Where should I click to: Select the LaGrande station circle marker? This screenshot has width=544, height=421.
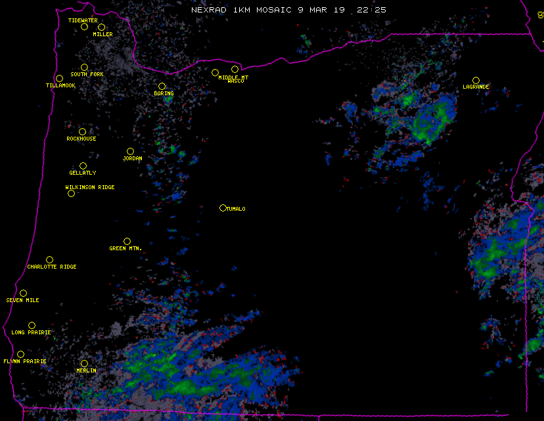point(476,80)
